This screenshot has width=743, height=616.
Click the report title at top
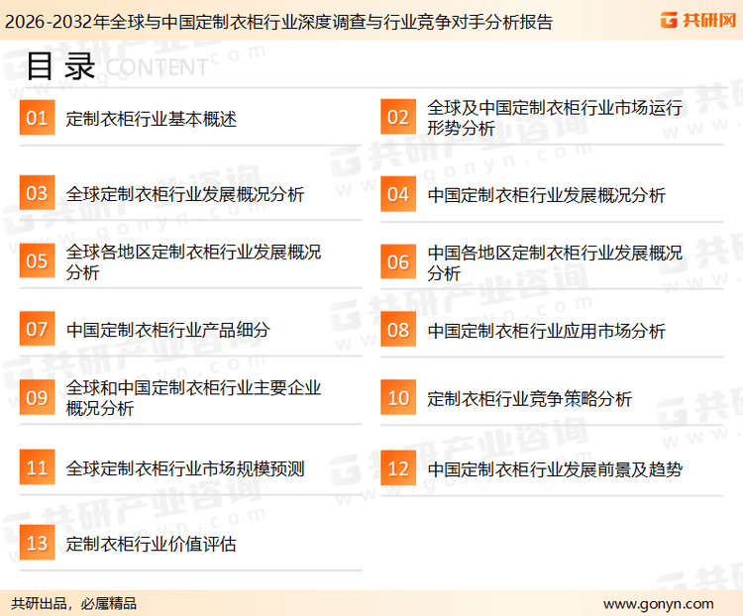277,21
